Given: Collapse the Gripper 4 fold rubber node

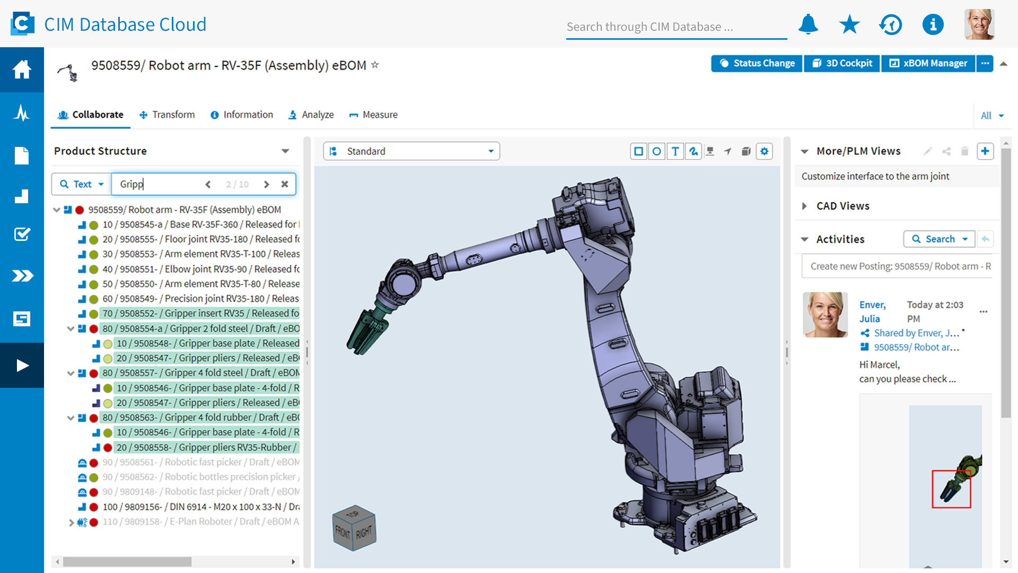Looking at the screenshot, I should click(x=71, y=418).
